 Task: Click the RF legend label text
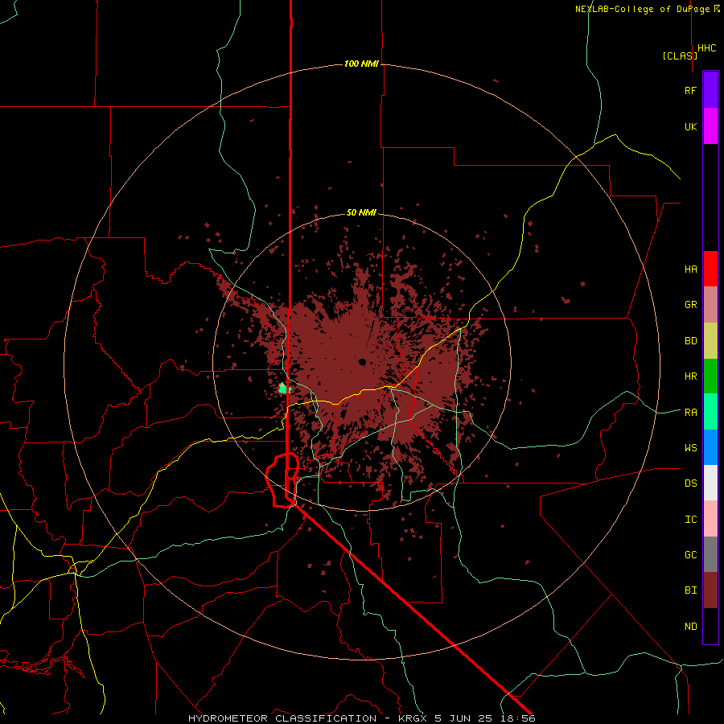coord(690,90)
